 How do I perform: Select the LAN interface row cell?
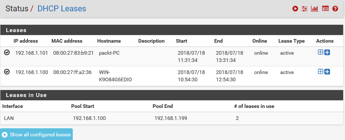click(35, 118)
